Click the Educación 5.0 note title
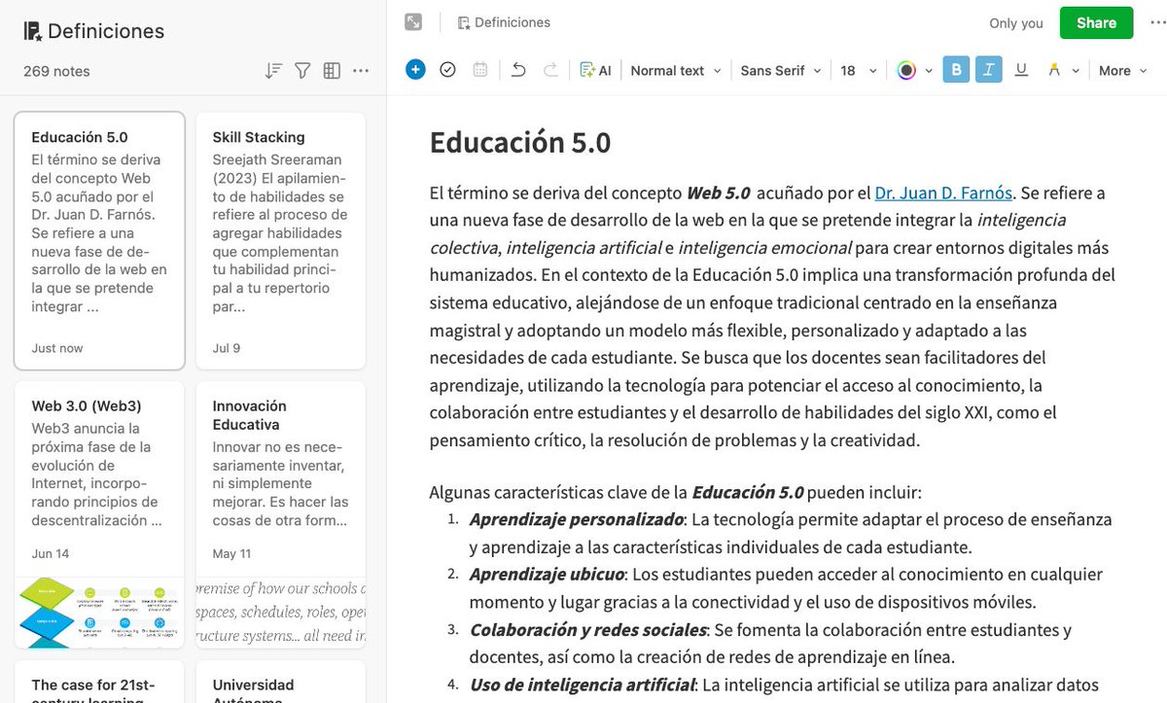This screenshot has width=1167, height=703. click(520, 142)
